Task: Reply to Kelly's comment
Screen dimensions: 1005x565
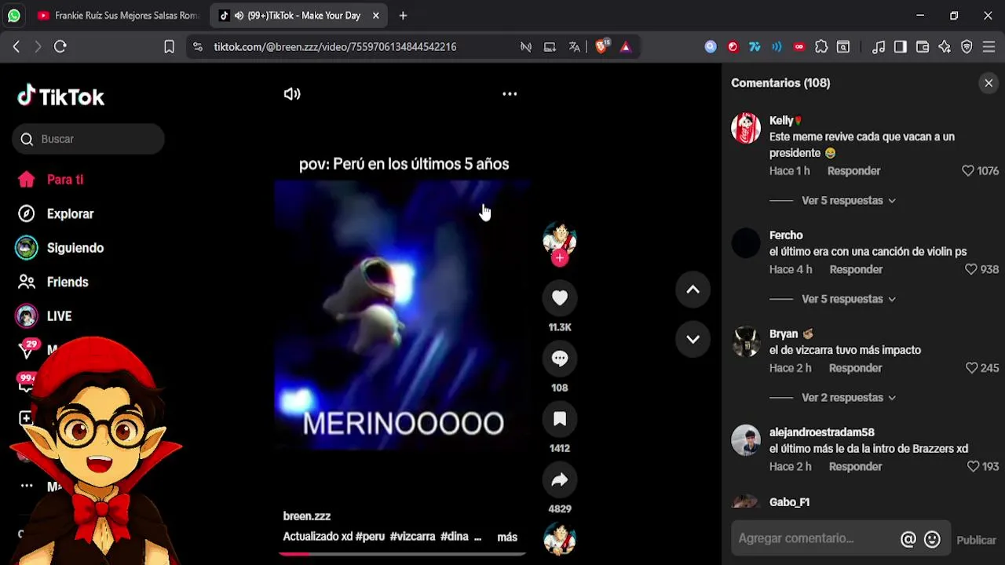Action: pyautogui.click(x=853, y=171)
